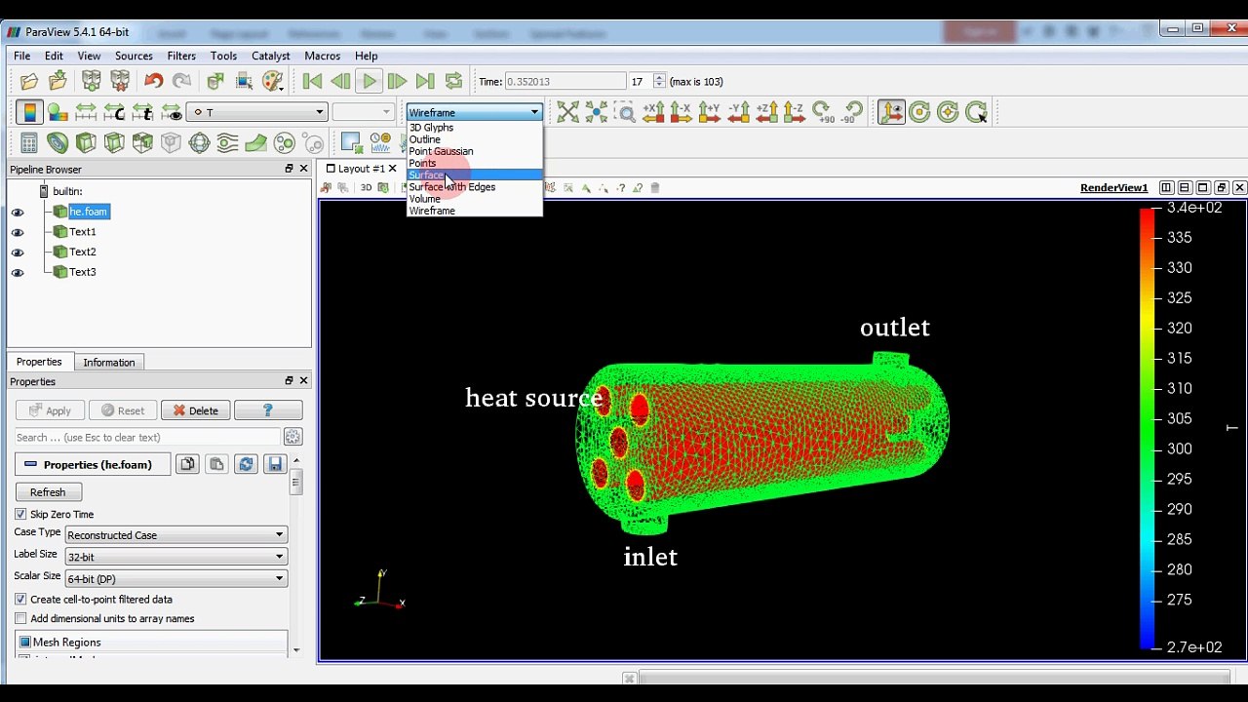1248x702 pixels.
Task: Open the Case Type dropdown
Action: pyautogui.click(x=175, y=534)
